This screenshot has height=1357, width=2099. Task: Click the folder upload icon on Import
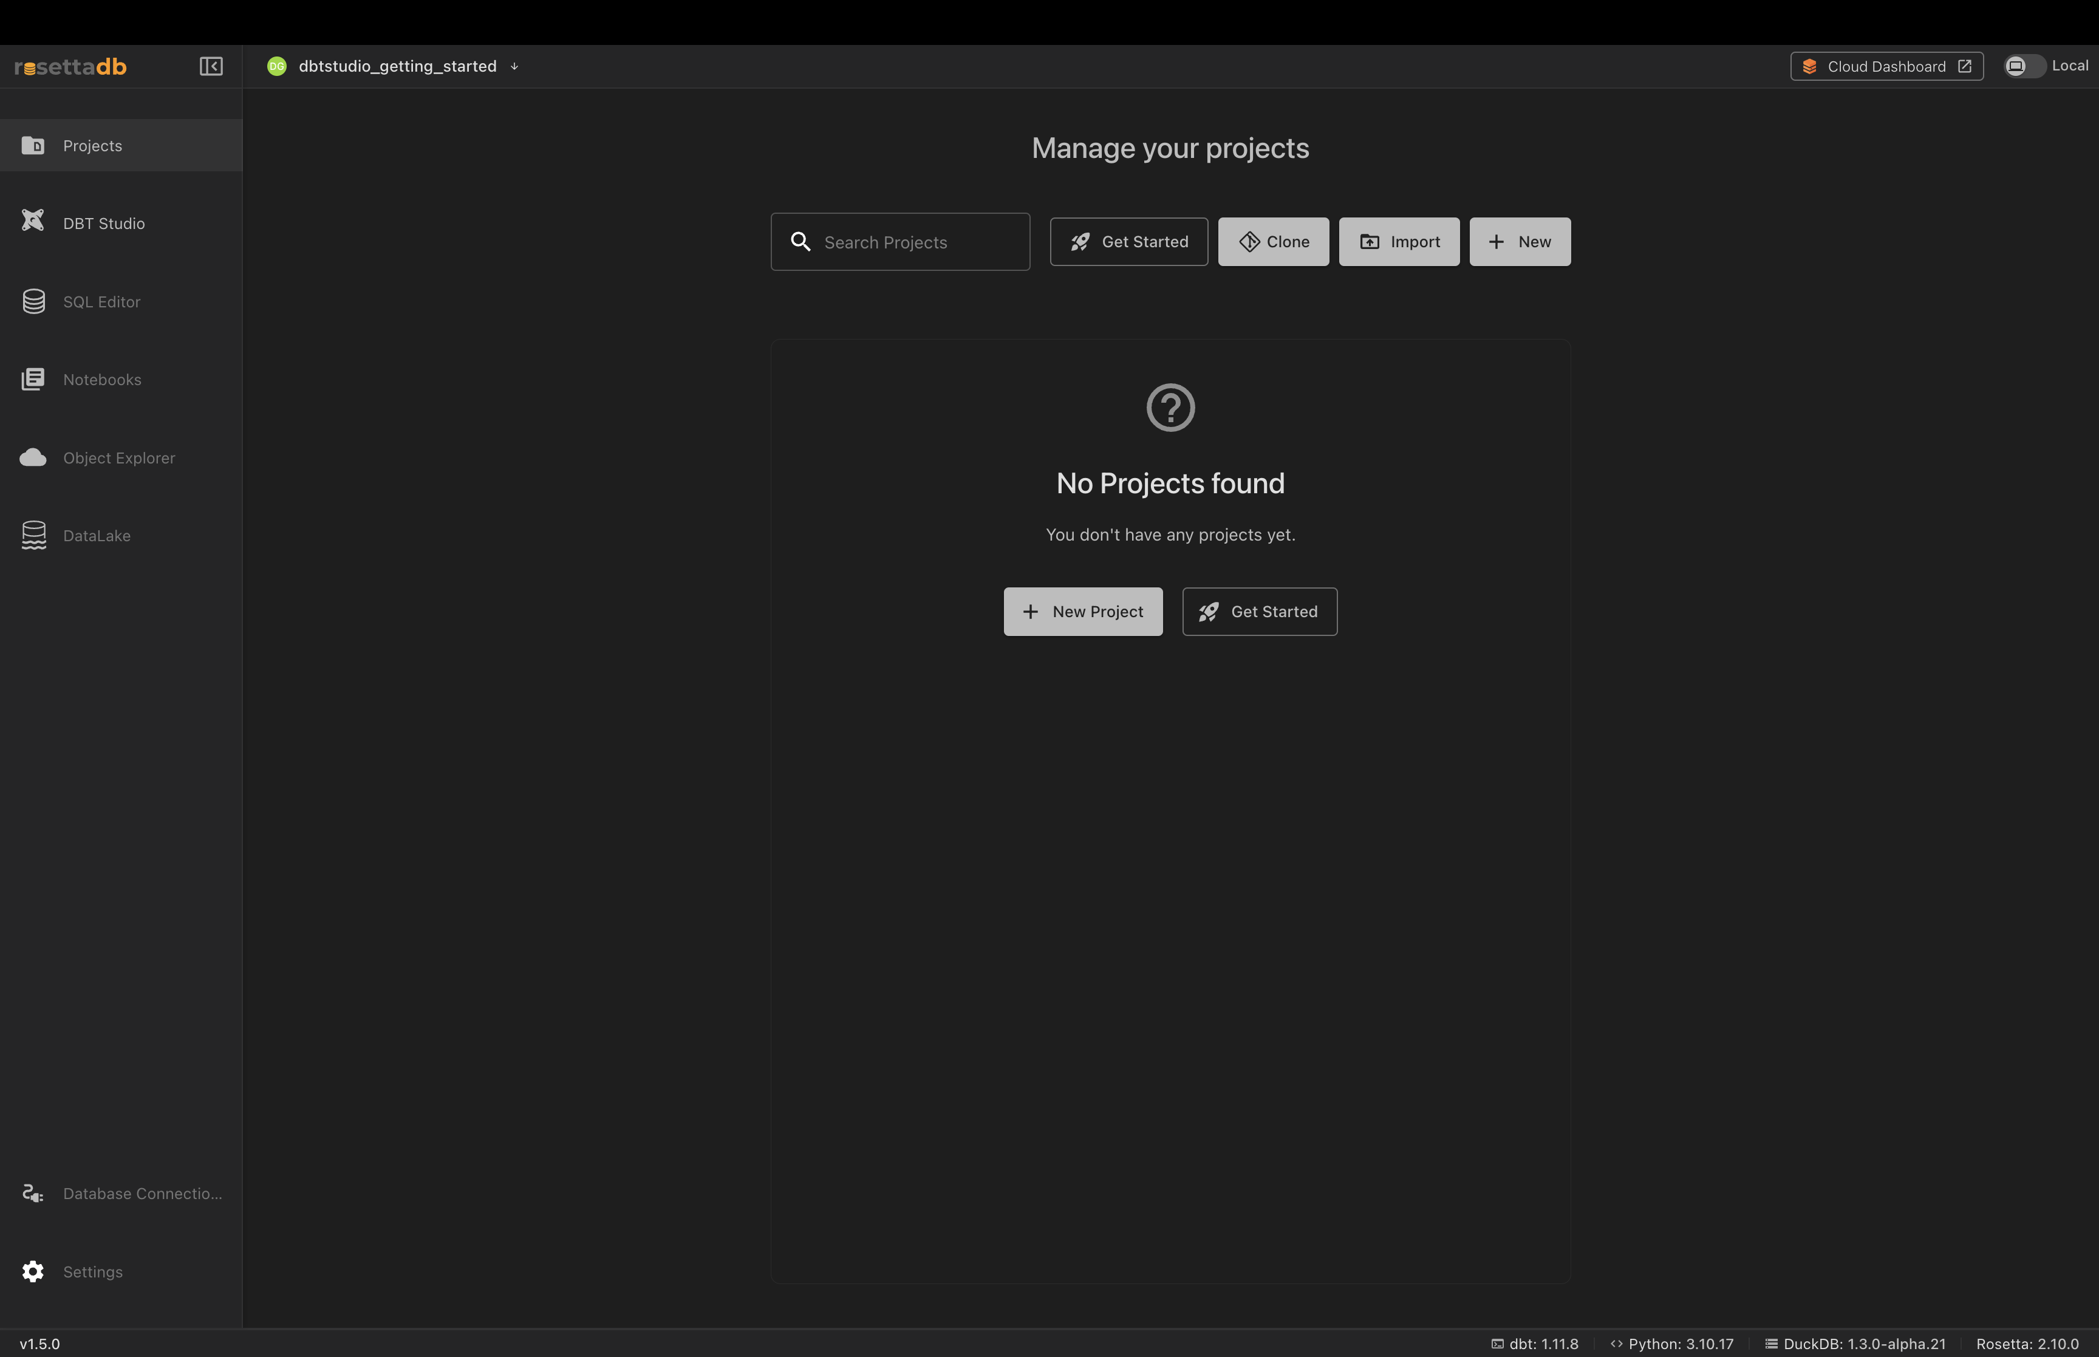(1370, 241)
